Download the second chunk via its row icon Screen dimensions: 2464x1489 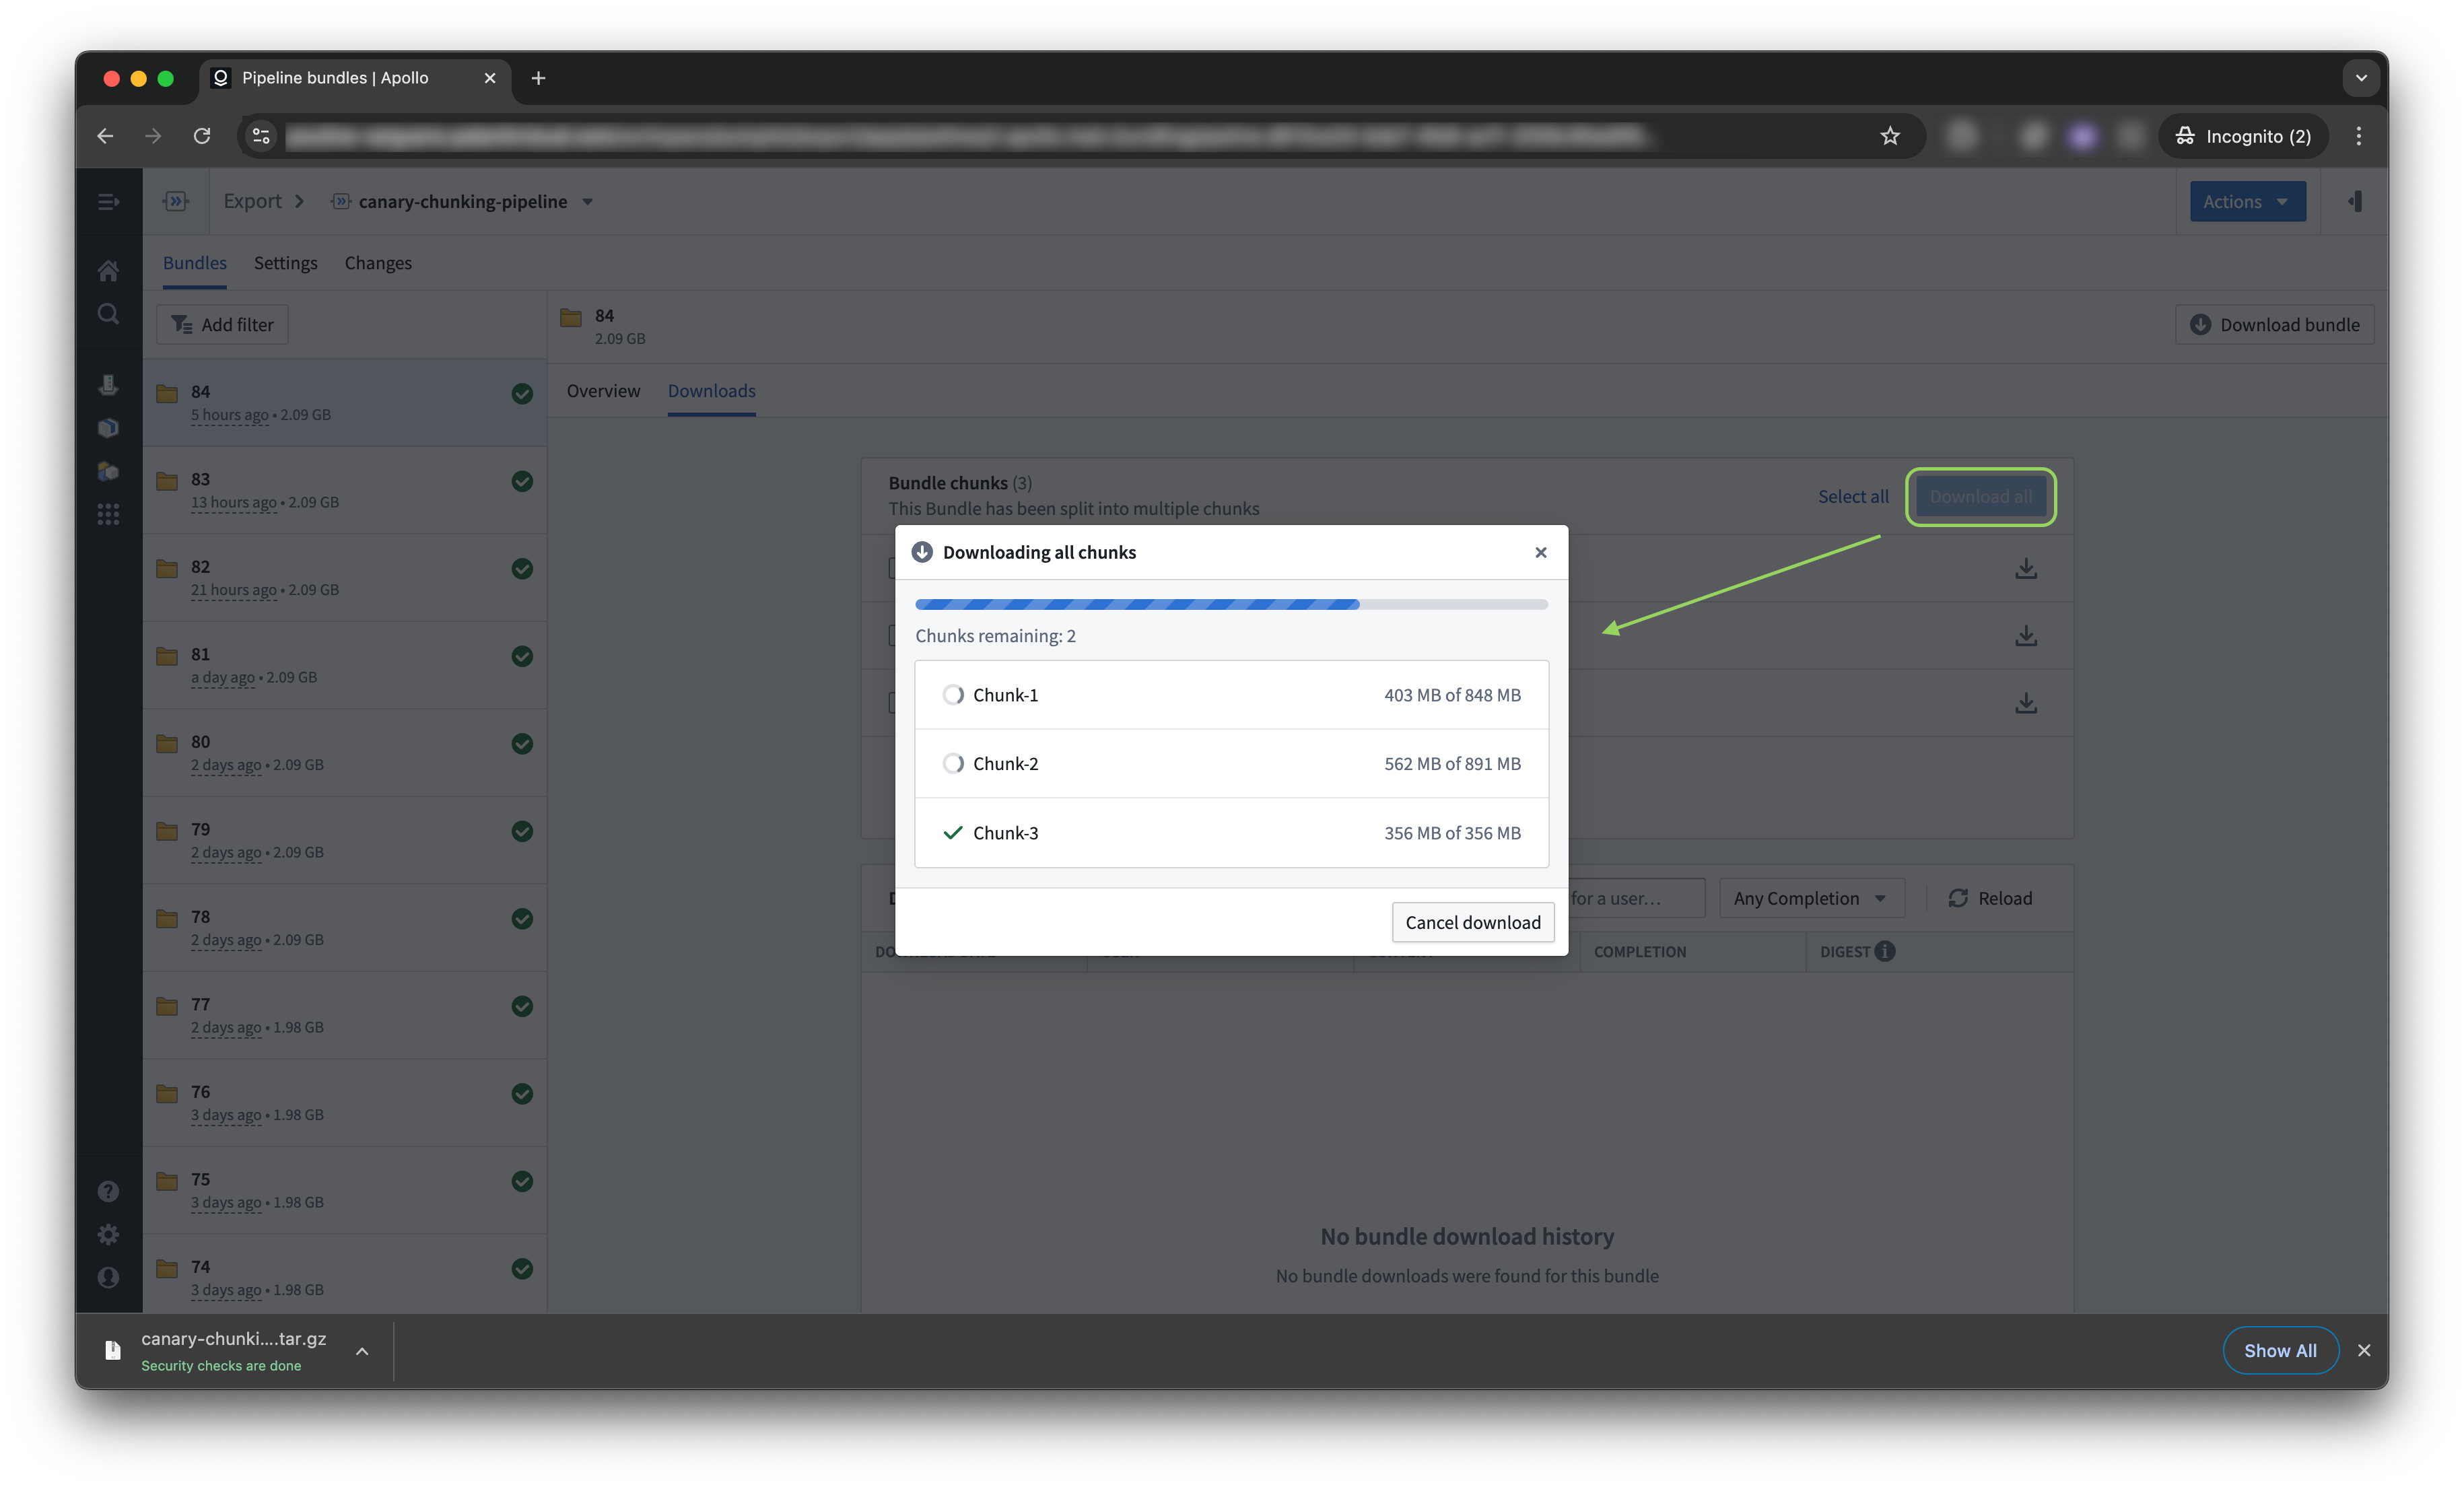click(2025, 635)
